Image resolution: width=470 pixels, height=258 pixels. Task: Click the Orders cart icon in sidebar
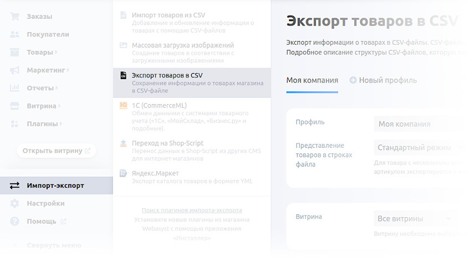click(15, 17)
